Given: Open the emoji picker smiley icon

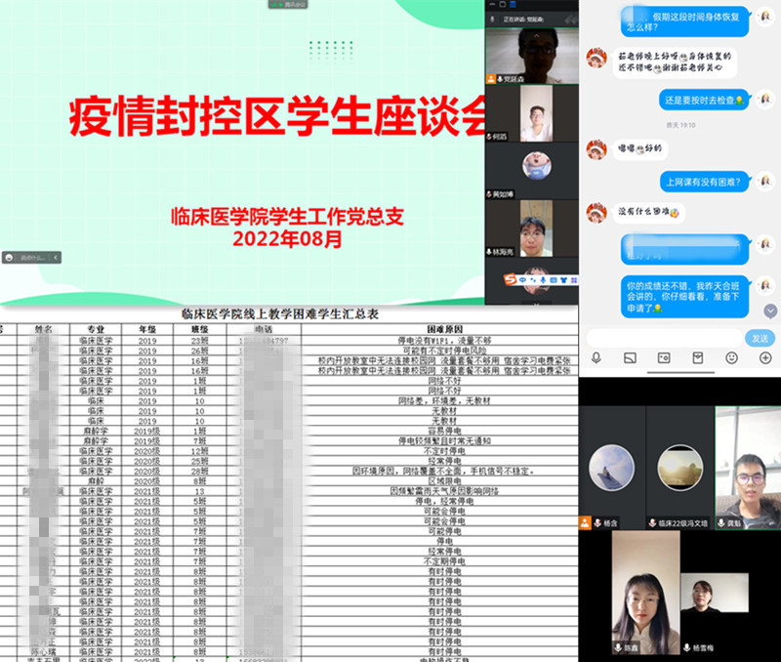Looking at the screenshot, I should [x=731, y=356].
